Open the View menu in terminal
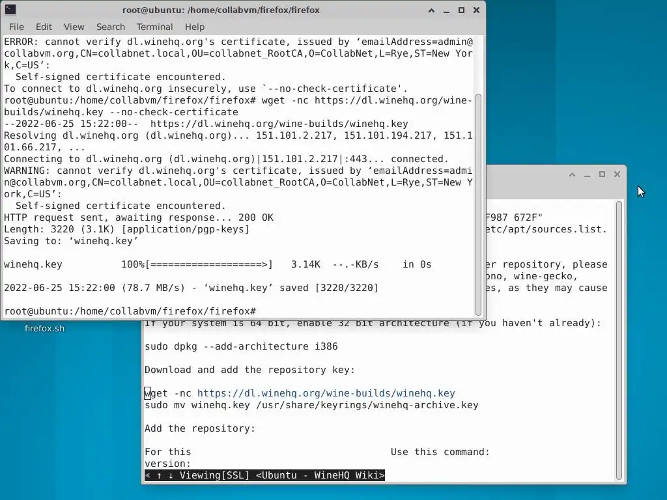The width and height of the screenshot is (667, 500). (x=74, y=27)
